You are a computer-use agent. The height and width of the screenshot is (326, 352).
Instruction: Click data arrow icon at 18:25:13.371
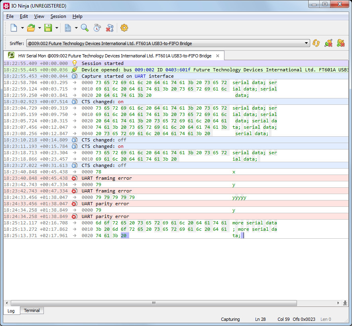pyautogui.click(x=74, y=236)
